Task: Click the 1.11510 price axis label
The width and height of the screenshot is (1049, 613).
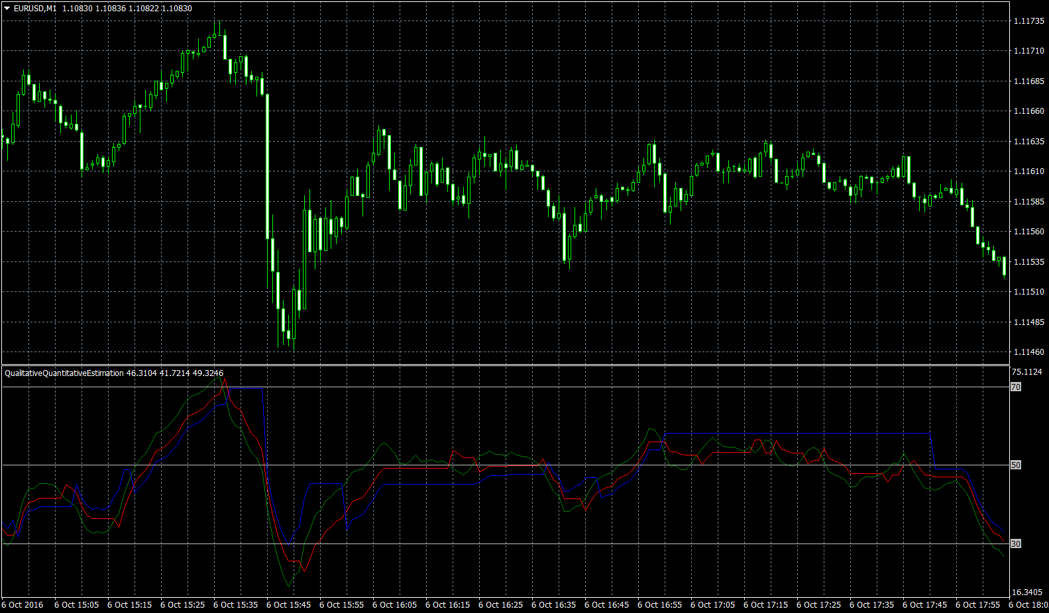Action: coord(1028,292)
